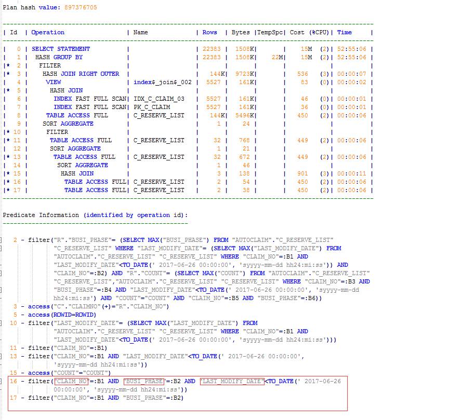This screenshot has height=420, width=462.
Task: Click the 'TempSpc' column header
Action: click(x=270, y=32)
